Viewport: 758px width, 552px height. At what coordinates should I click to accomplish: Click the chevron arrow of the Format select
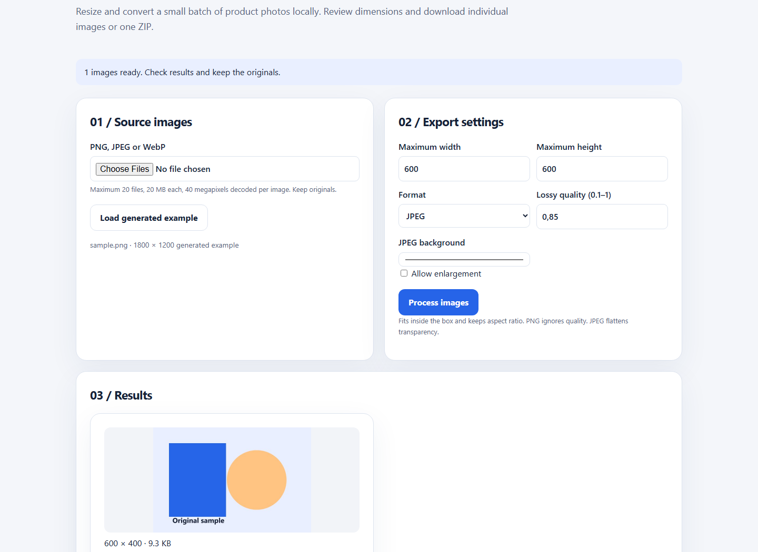[x=525, y=216]
